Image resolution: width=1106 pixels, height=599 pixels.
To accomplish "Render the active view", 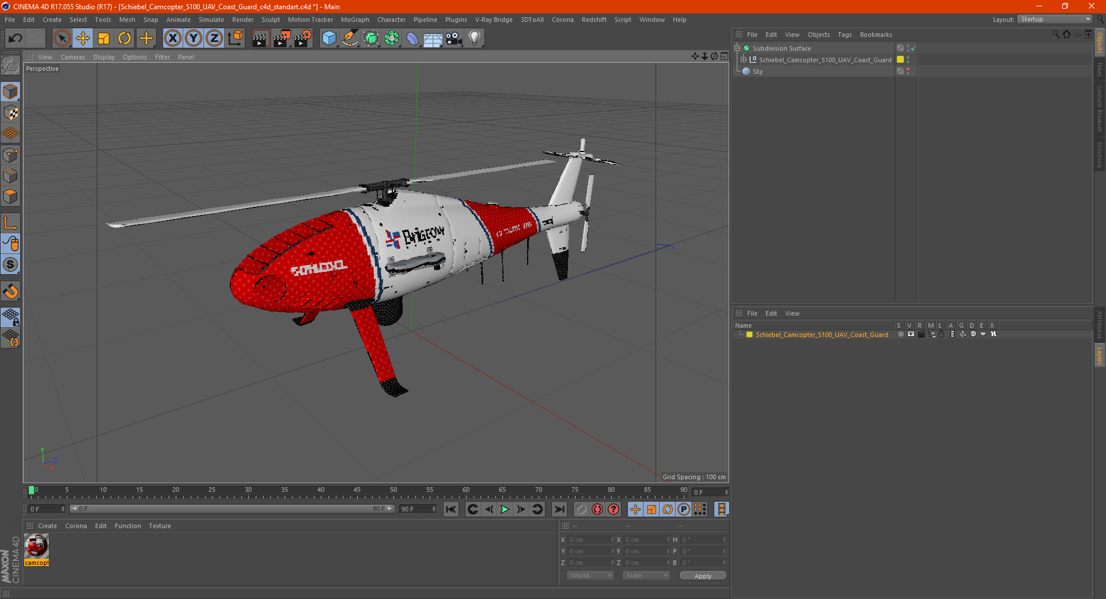I will (260, 39).
